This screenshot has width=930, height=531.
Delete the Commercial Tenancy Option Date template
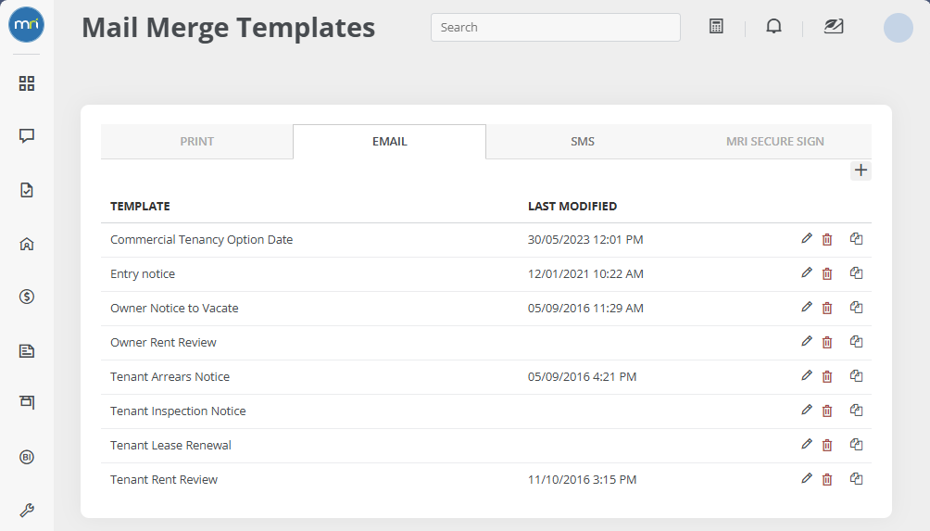(827, 240)
